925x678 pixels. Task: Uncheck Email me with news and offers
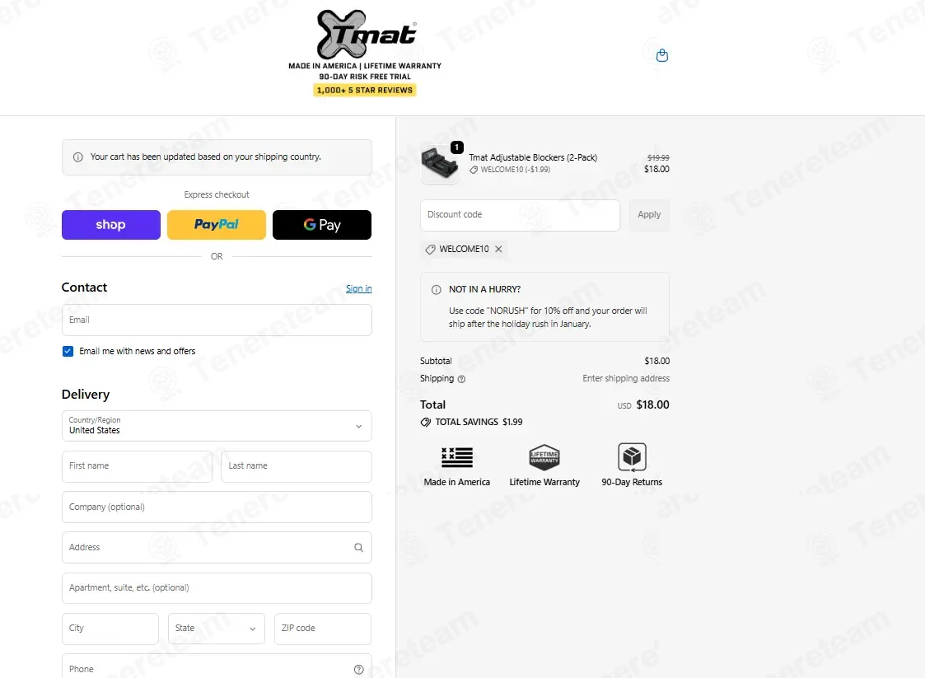tap(68, 351)
